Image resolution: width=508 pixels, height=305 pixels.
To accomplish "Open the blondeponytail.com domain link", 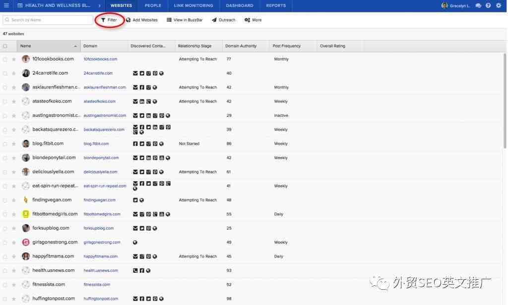I will click(101, 158).
